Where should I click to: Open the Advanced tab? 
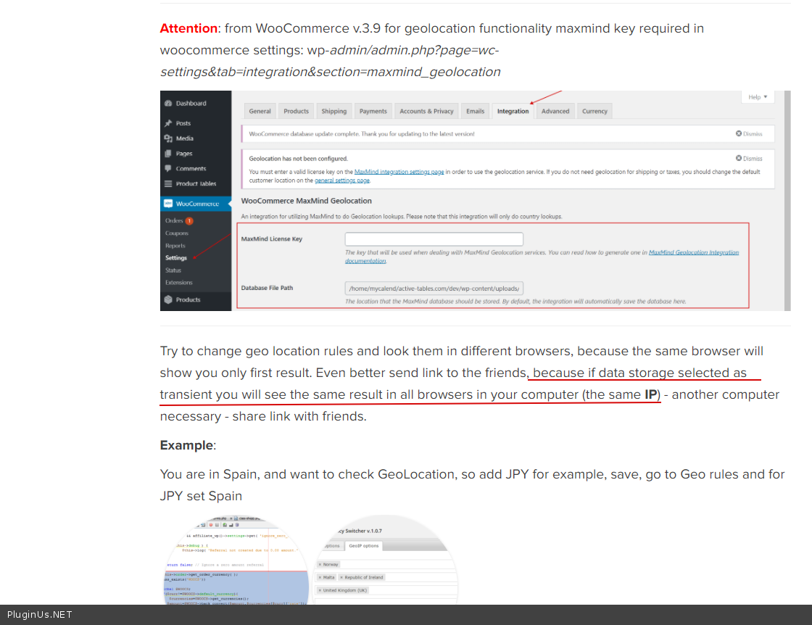[x=555, y=111]
